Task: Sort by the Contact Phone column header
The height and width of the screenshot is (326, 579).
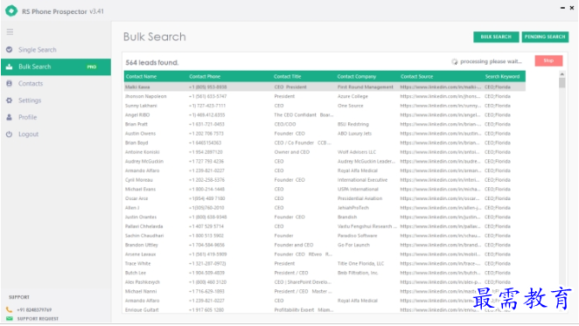Action: (x=205, y=76)
